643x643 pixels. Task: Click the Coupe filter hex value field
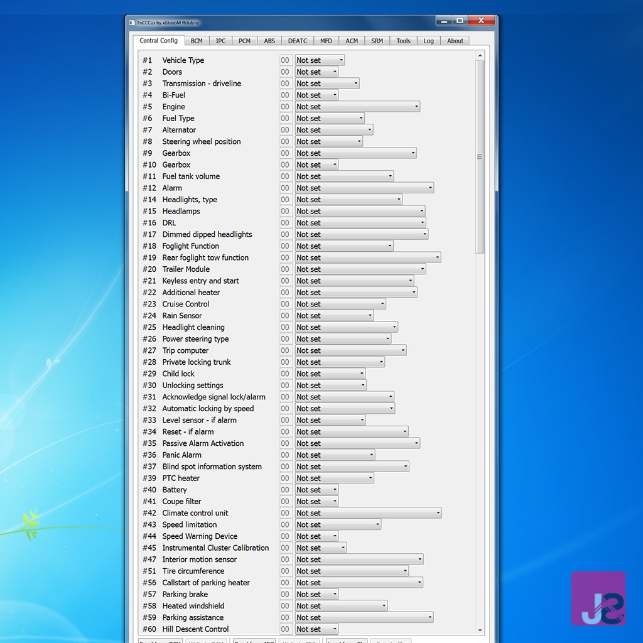click(285, 502)
